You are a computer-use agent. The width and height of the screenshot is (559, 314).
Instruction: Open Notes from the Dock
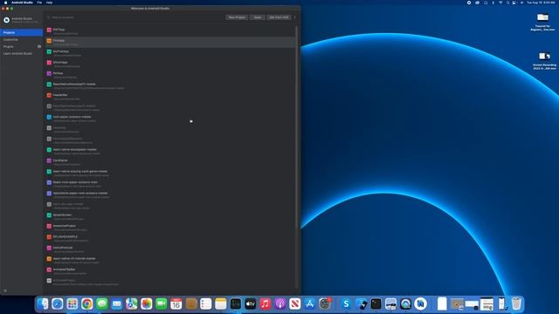221,304
